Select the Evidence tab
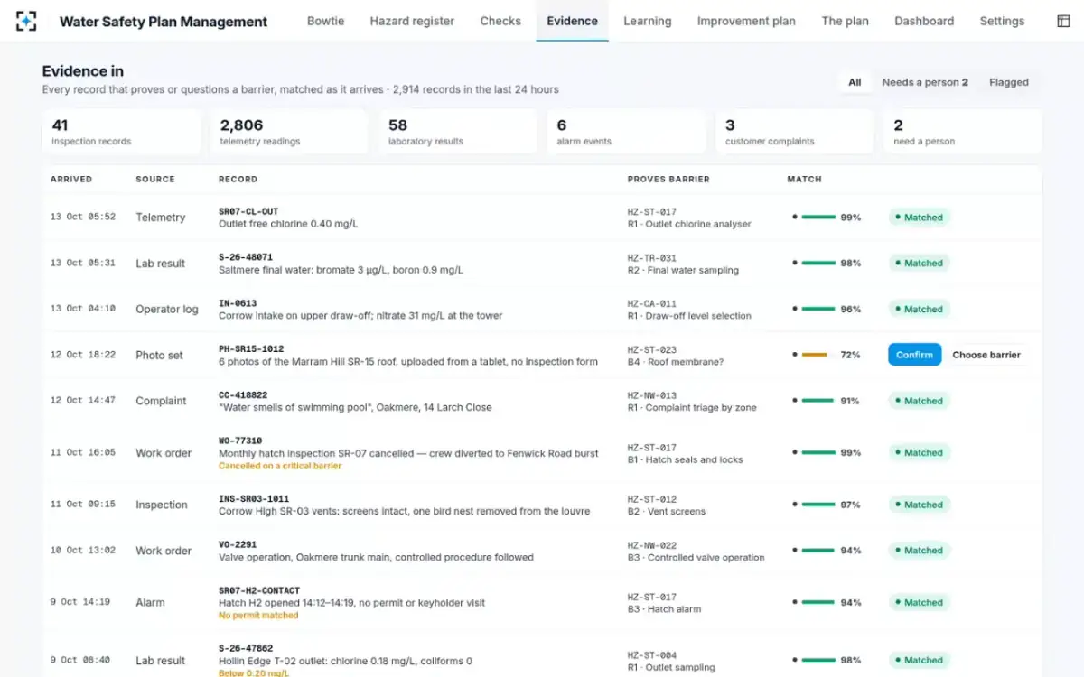 click(572, 21)
